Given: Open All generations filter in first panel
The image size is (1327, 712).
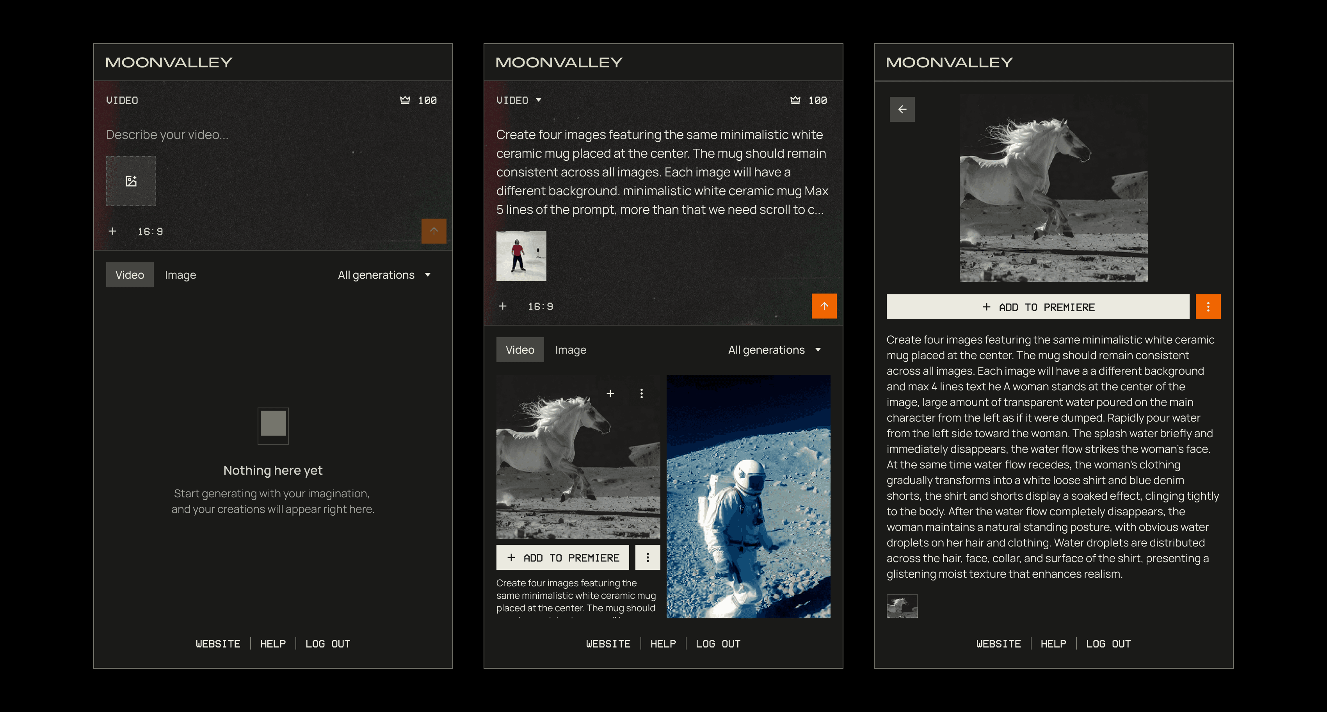Looking at the screenshot, I should point(384,274).
